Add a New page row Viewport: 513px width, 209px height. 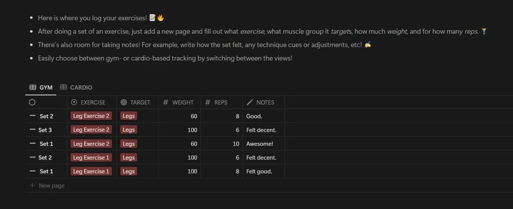point(51,185)
